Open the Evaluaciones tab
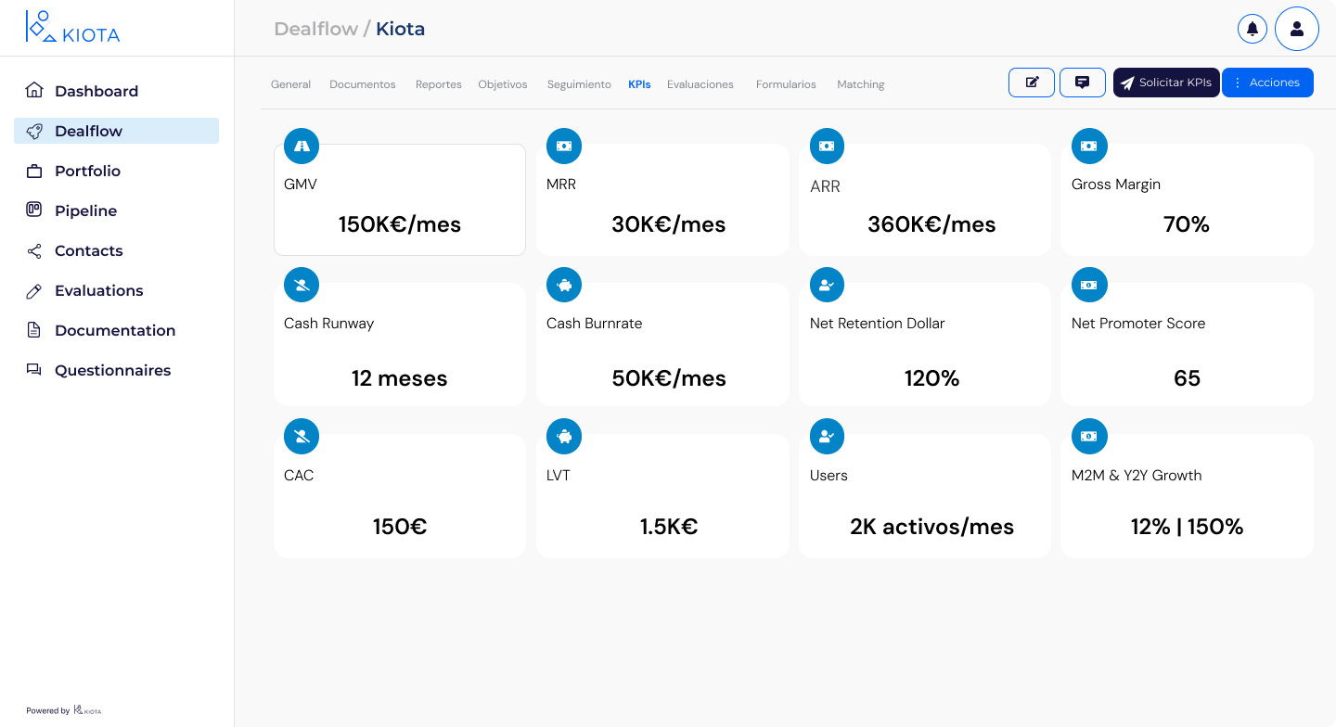Viewport: 1336px width, 727px height. pos(700,84)
